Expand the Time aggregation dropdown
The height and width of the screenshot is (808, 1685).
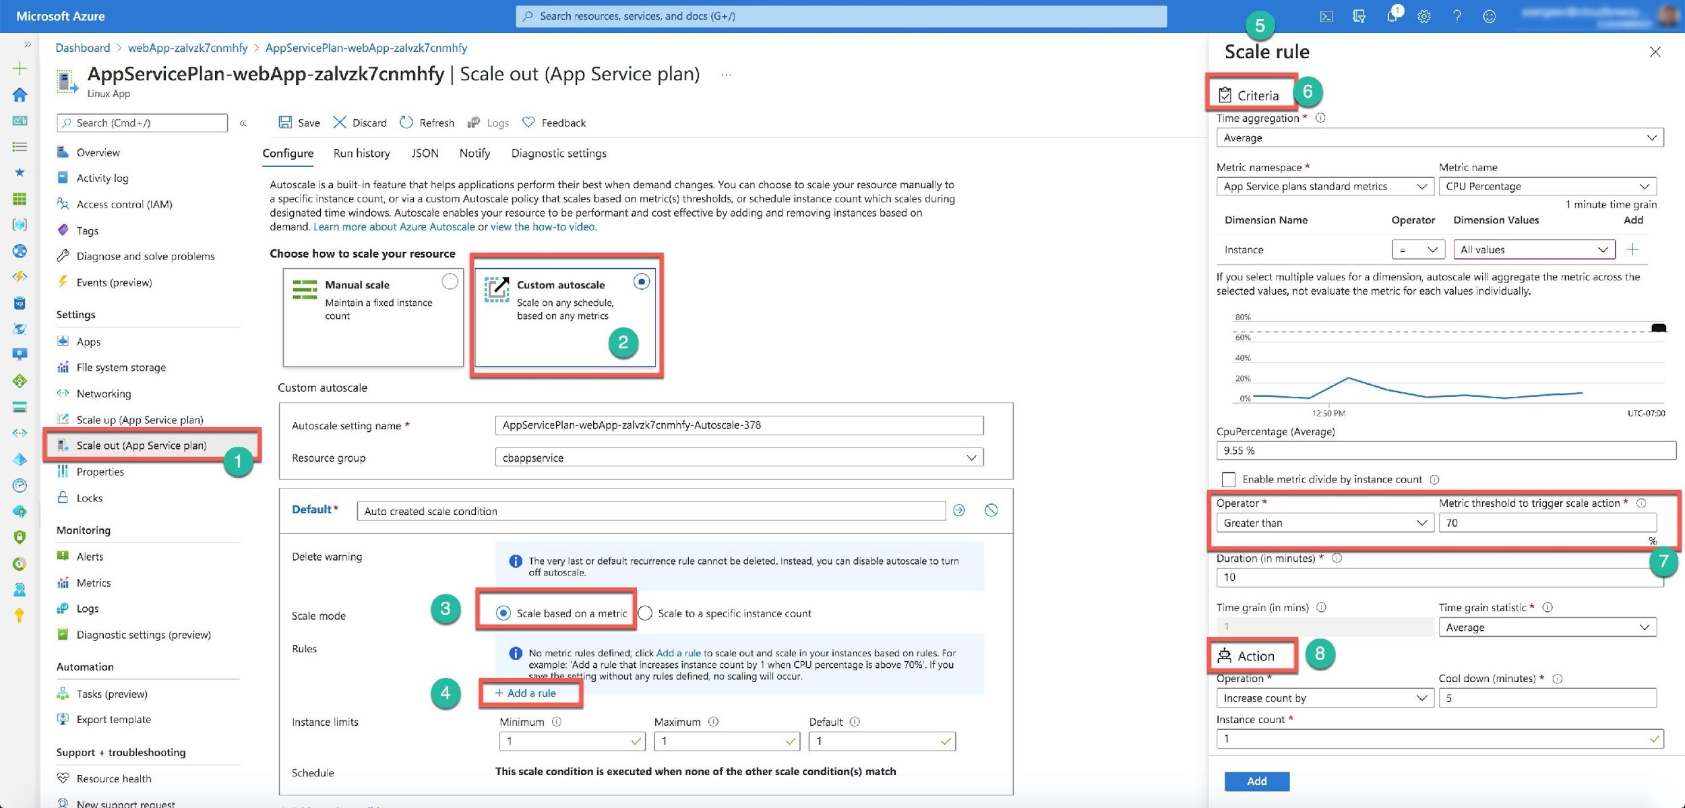coord(1439,137)
